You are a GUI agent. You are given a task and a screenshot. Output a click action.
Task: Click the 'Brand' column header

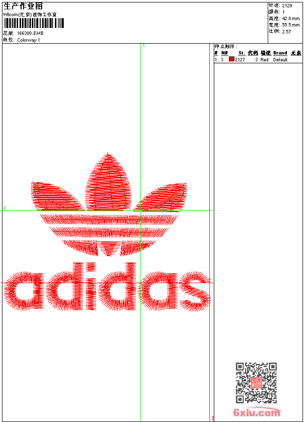point(280,53)
